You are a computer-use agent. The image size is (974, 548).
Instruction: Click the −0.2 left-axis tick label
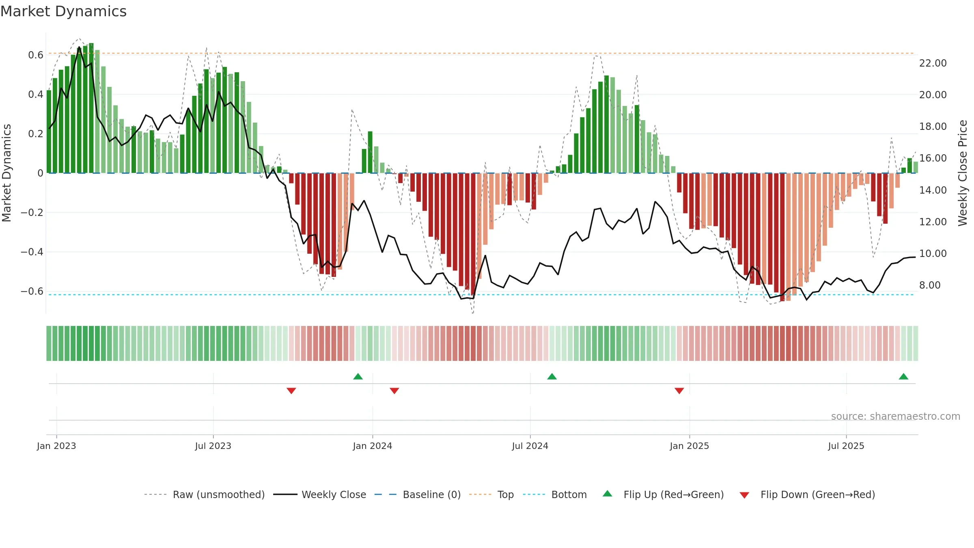(32, 213)
